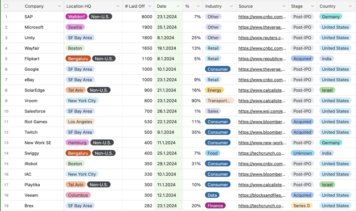
Task: Open the republicworld source link for Flipkart
Action: pos(262,59)
